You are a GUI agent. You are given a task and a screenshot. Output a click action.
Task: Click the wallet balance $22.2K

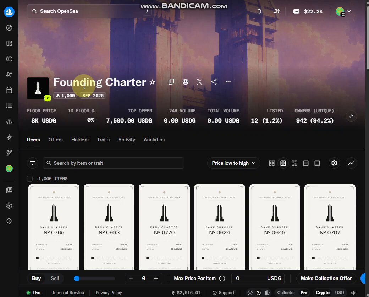pyautogui.click(x=308, y=11)
